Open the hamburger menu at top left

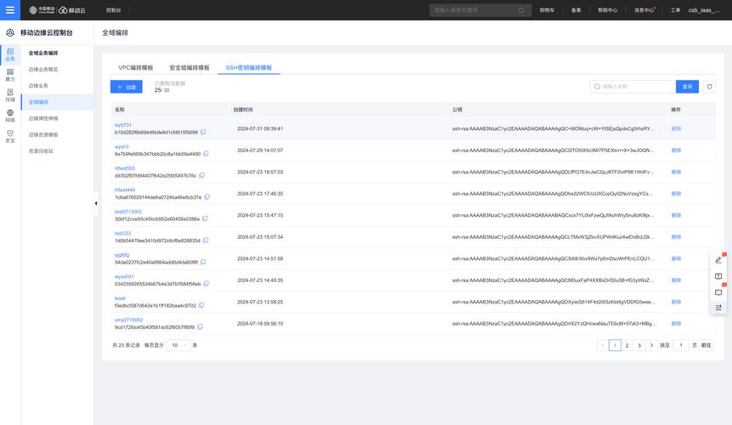[x=10, y=10]
